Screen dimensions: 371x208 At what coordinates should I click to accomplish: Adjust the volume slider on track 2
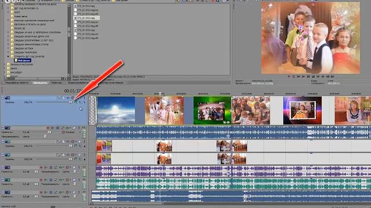(x=49, y=132)
